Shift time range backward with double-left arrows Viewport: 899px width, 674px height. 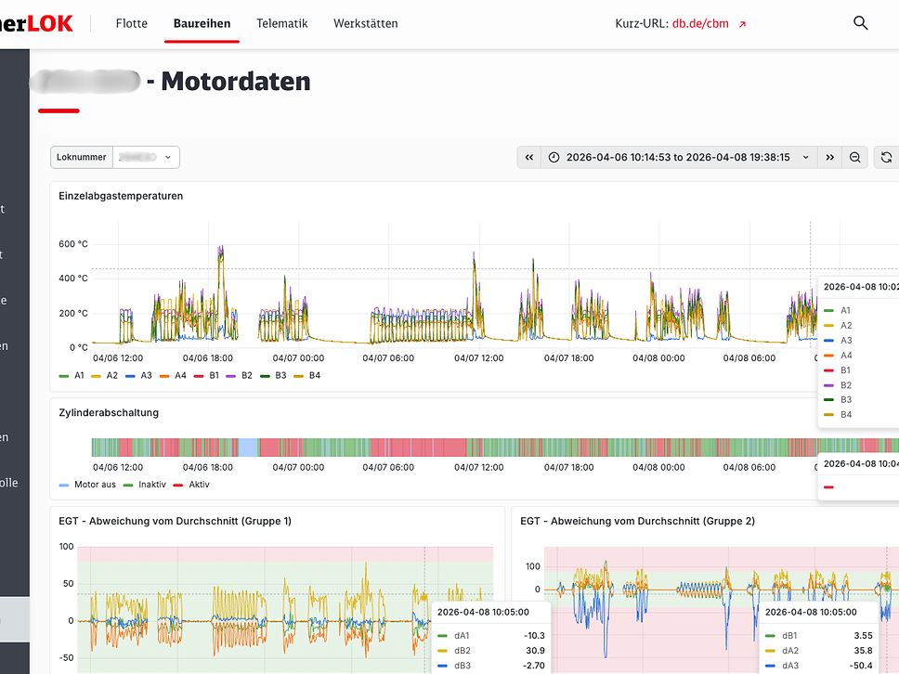[x=529, y=158]
